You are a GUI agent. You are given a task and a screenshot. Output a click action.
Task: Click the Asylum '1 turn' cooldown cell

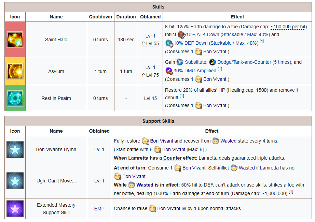click(x=100, y=71)
